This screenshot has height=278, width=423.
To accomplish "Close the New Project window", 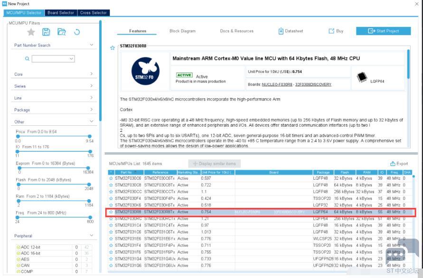I will (416, 4).
